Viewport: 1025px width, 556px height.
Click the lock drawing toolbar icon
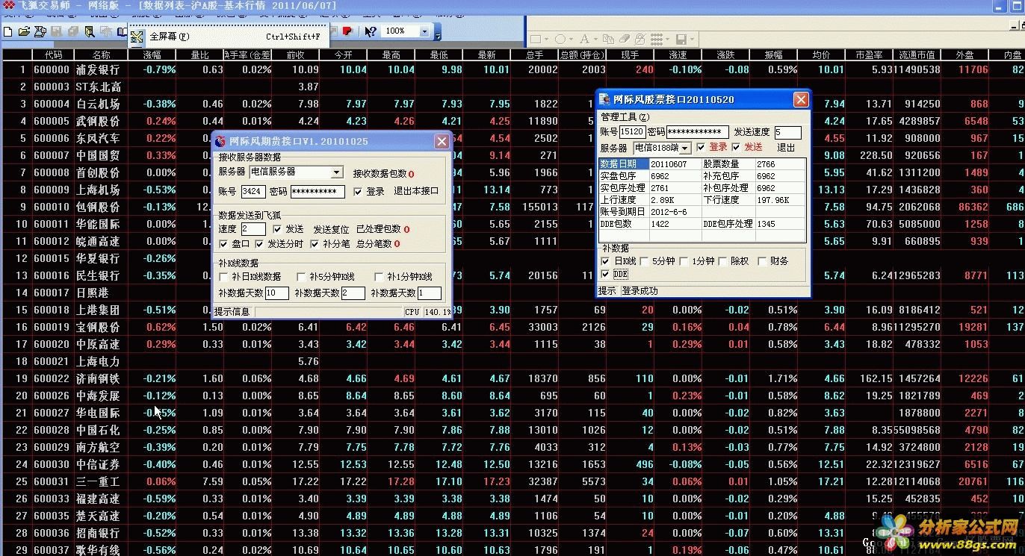[639, 39]
